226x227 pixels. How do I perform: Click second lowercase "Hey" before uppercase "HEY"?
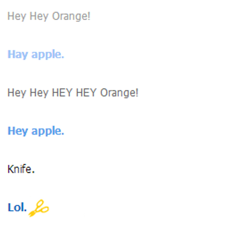(39, 93)
